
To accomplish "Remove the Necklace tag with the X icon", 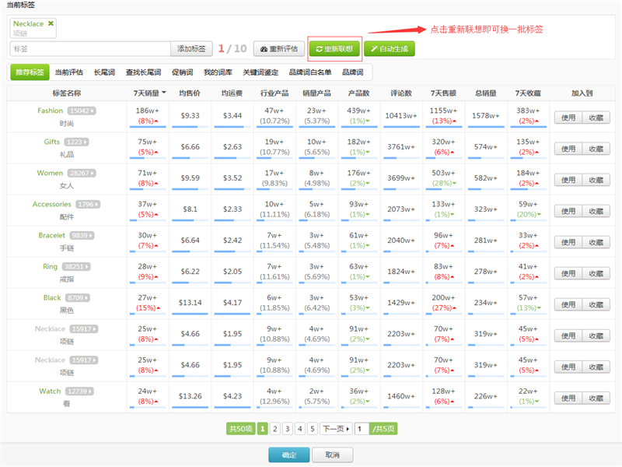I will [x=51, y=23].
